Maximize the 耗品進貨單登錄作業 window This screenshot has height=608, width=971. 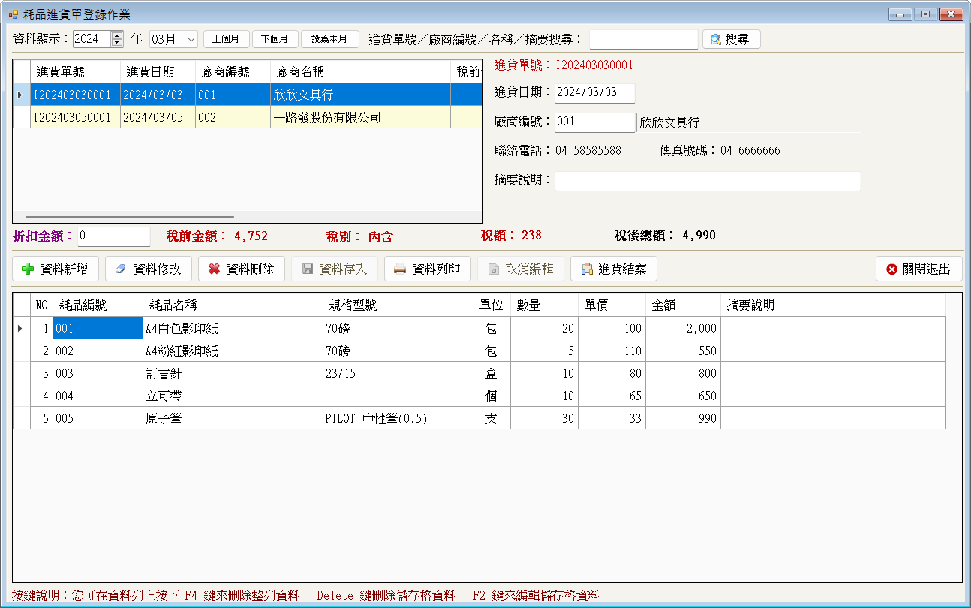tap(924, 14)
